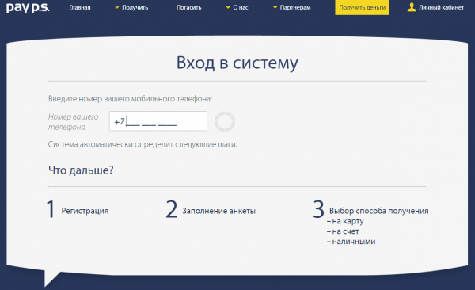This screenshot has height=290, width=475.
Task: Open the Главная menu link
Action: [80, 7]
